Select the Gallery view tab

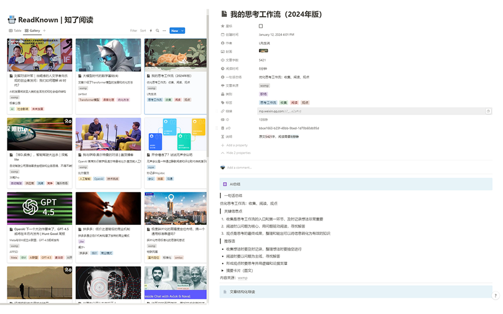tap(33, 31)
